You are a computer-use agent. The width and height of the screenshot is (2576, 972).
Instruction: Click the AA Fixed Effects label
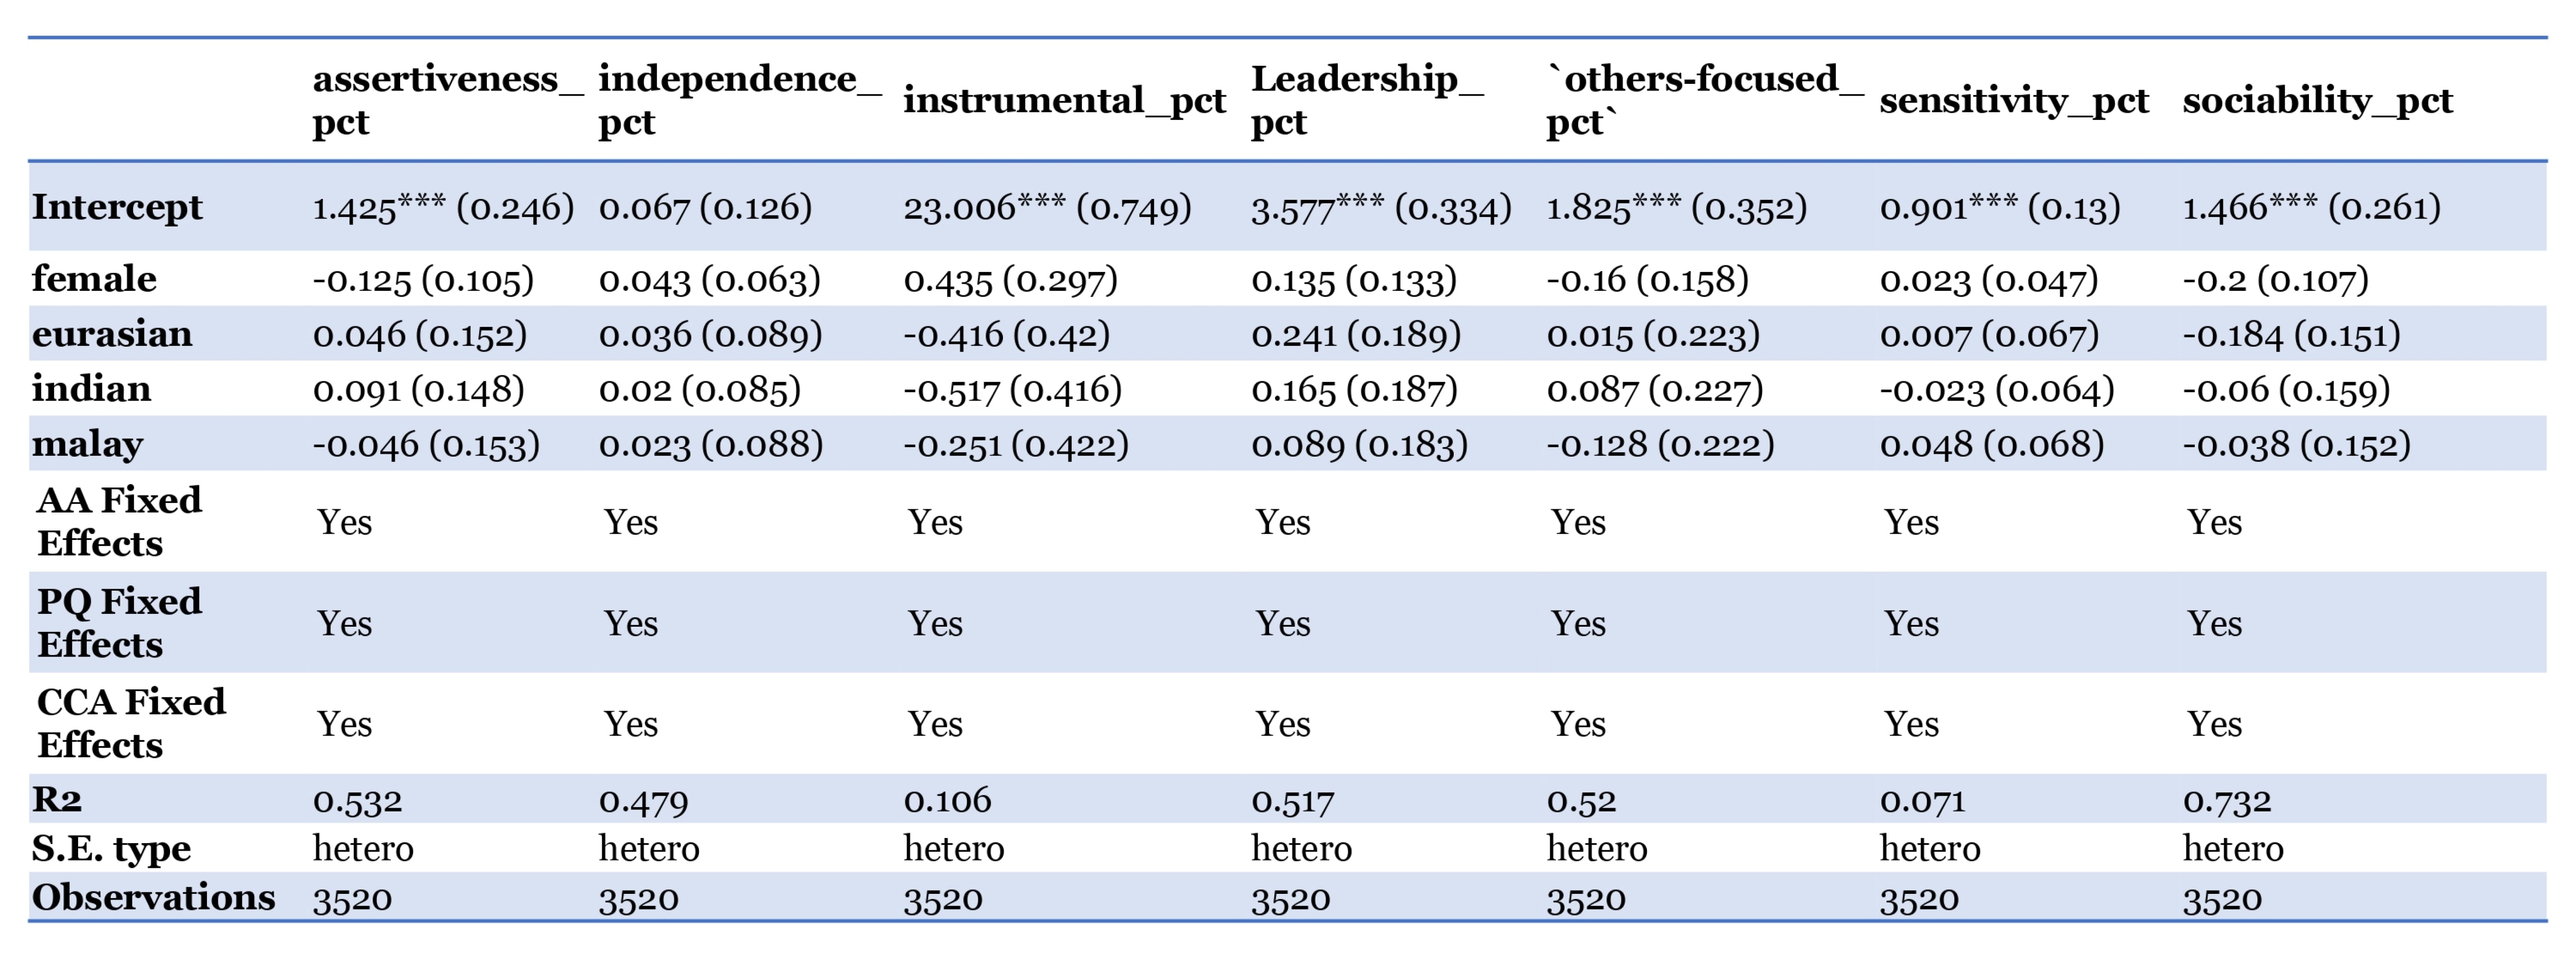[x=120, y=521]
